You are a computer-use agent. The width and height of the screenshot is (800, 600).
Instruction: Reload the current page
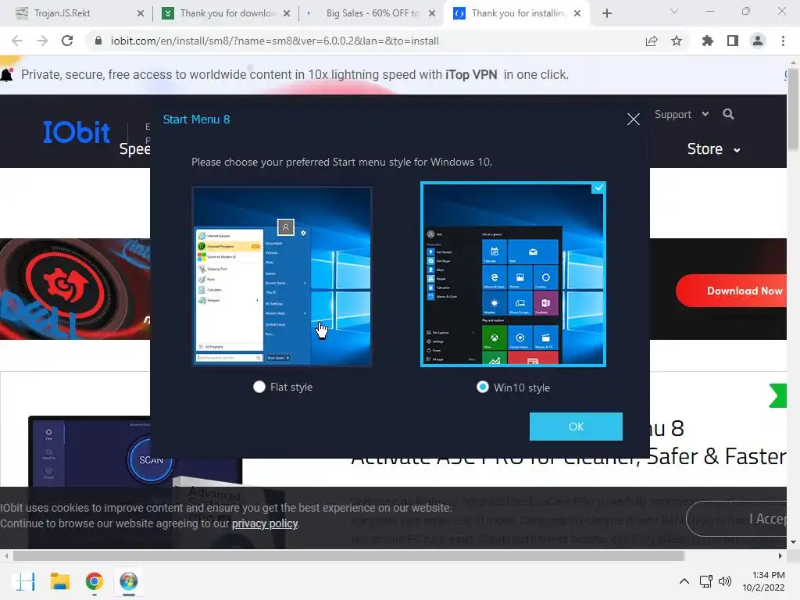(67, 41)
